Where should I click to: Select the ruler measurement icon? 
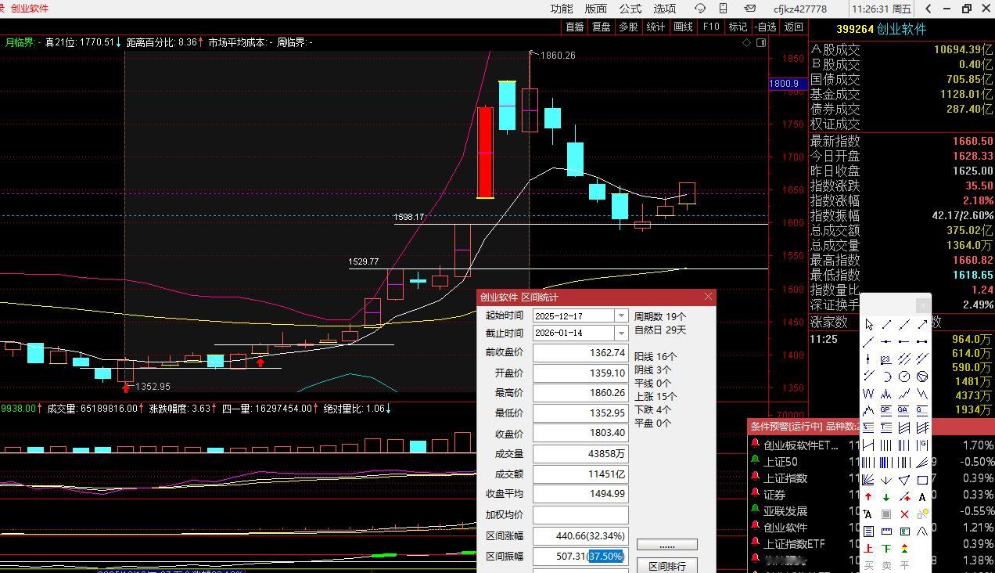coord(886,532)
